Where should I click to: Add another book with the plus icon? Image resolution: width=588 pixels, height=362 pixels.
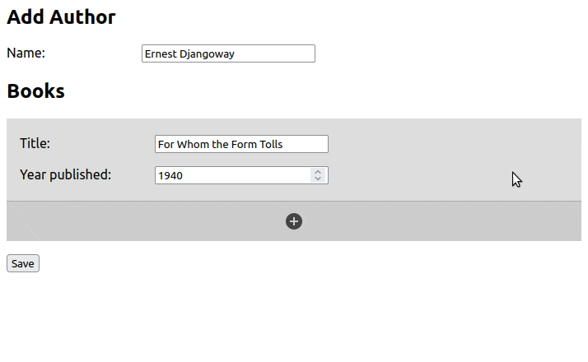click(x=294, y=221)
